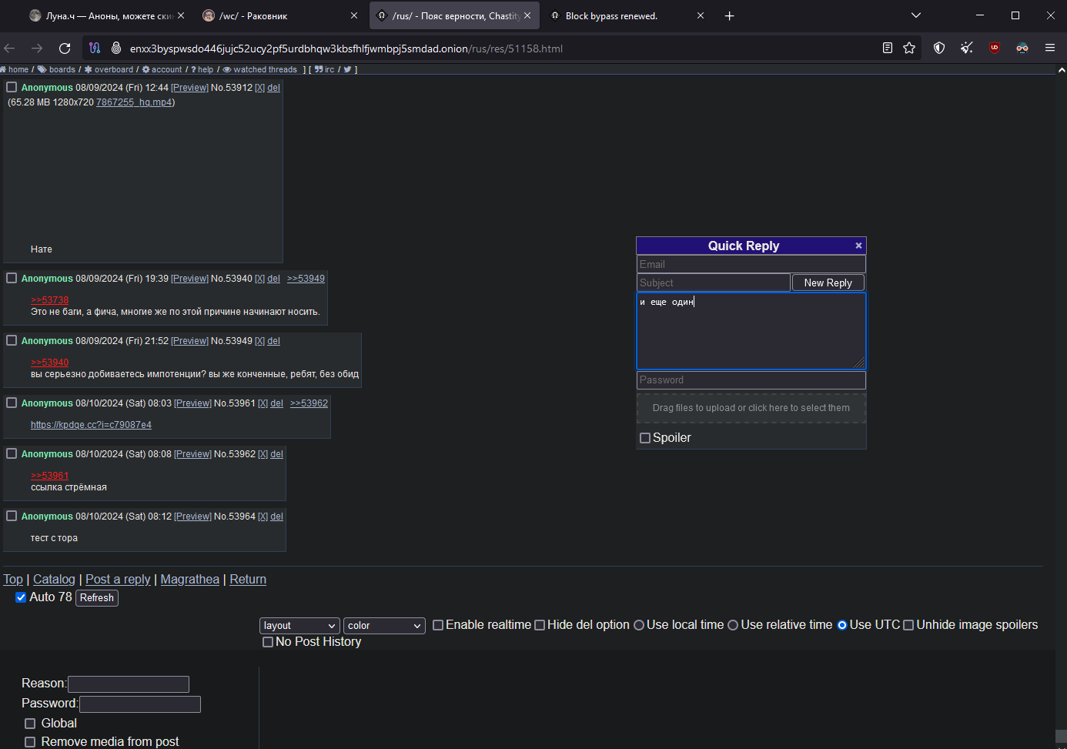Enable realtime checkbox

[x=438, y=625]
